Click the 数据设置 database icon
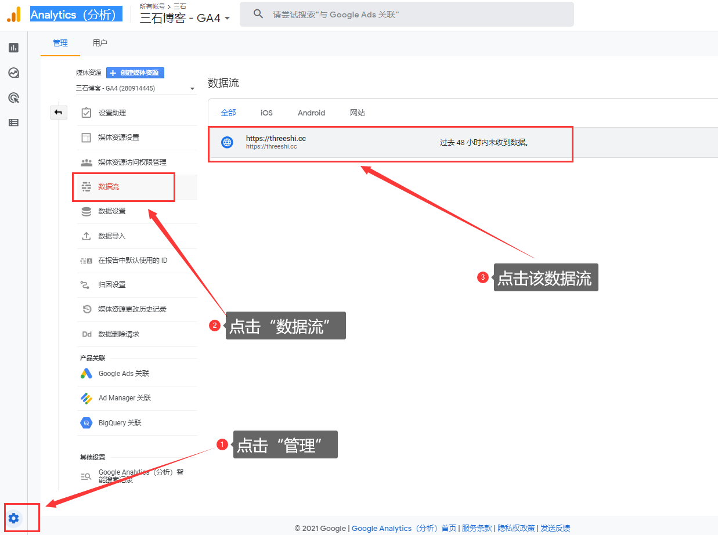Image resolution: width=718 pixels, height=535 pixels. pyautogui.click(x=86, y=211)
